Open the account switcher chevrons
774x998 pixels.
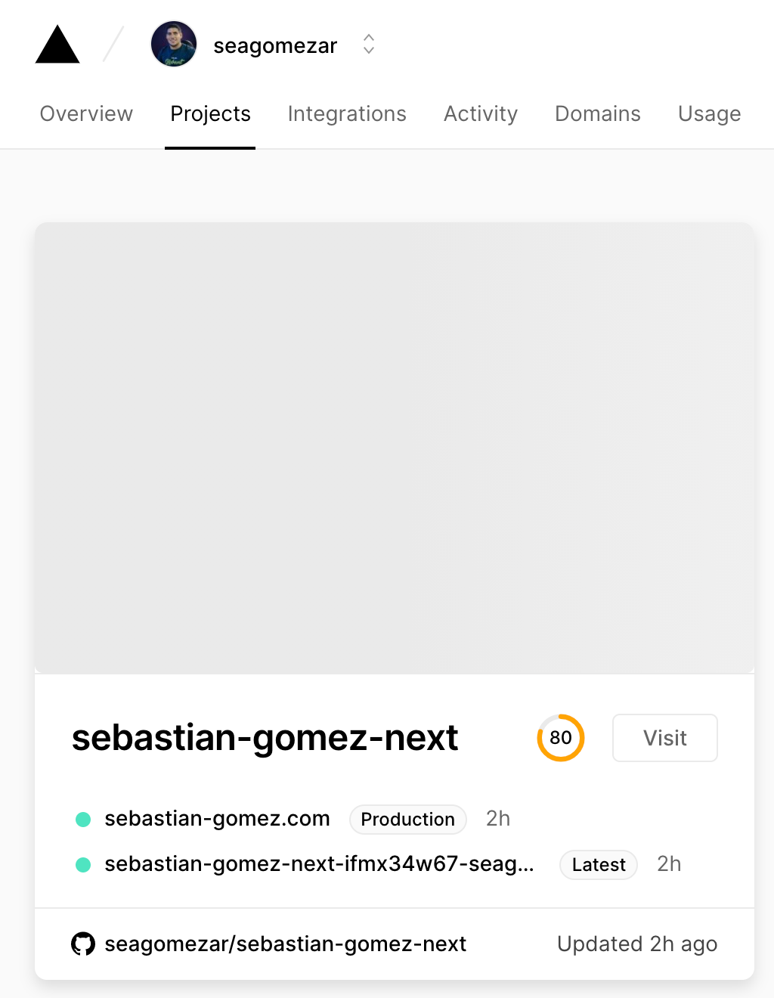369,44
